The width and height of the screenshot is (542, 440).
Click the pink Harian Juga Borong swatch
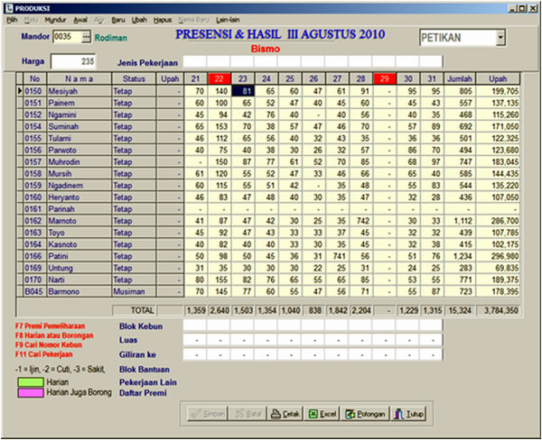[29, 394]
